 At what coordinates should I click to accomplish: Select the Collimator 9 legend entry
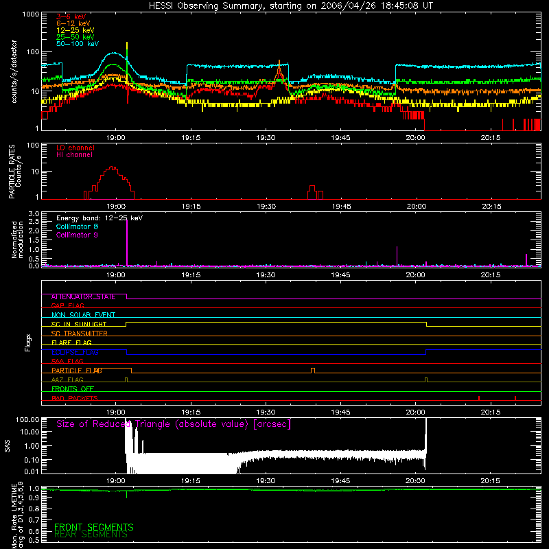coord(77,235)
